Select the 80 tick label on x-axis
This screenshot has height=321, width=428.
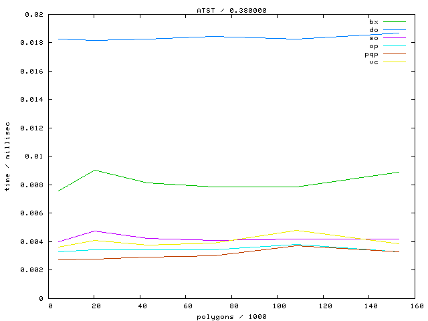click(232, 306)
